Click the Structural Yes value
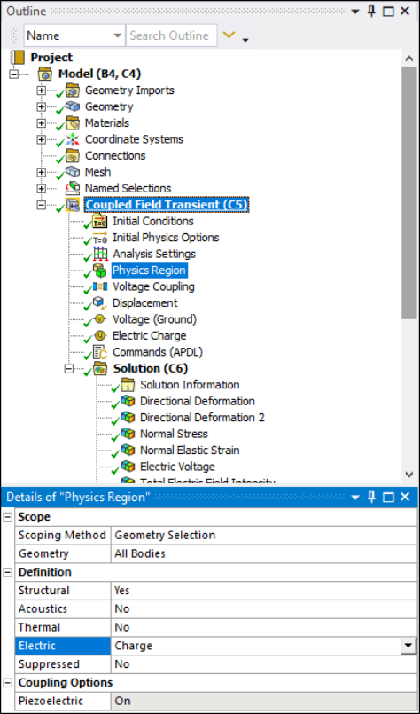Screen dimensions: 420x714 [263, 591]
